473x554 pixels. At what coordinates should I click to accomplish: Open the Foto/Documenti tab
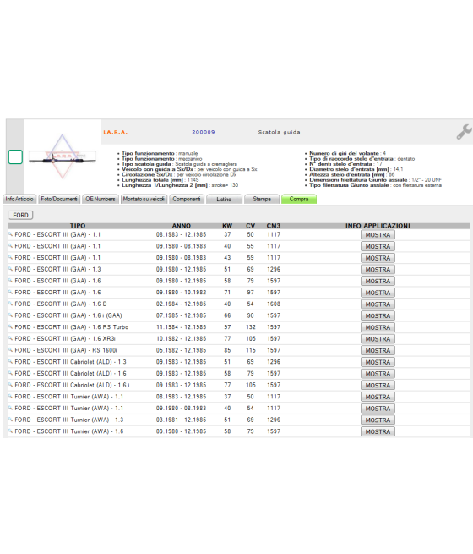[59, 200]
